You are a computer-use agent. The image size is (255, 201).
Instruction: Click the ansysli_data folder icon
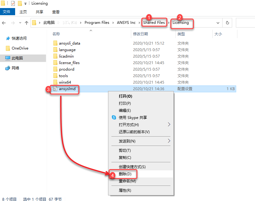point(55,43)
